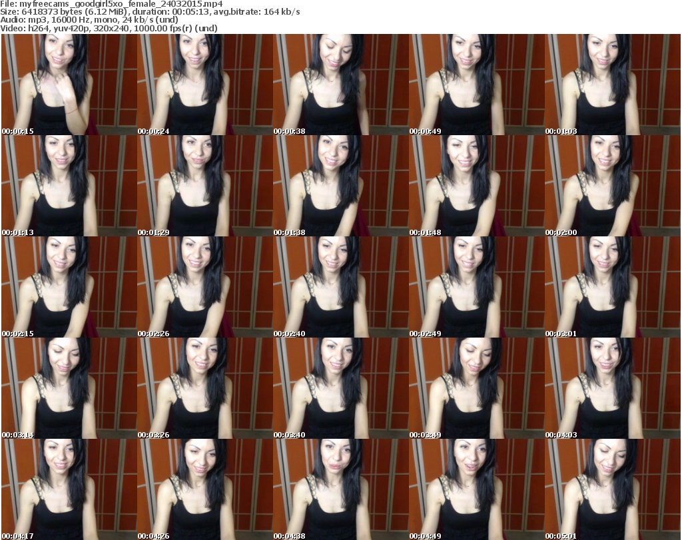Viewport: 682px width, 540px height.
Task: Select the 00:03:49 frame
Action: tap(476, 388)
